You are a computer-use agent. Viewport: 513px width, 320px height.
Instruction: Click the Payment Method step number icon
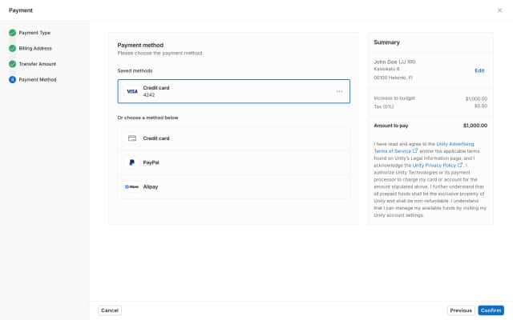13,80
